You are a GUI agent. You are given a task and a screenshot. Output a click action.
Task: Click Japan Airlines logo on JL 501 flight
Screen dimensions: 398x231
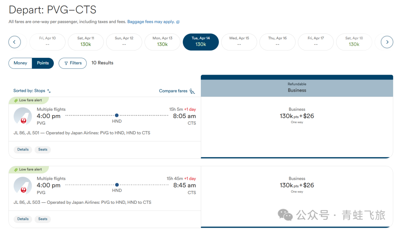point(23,116)
